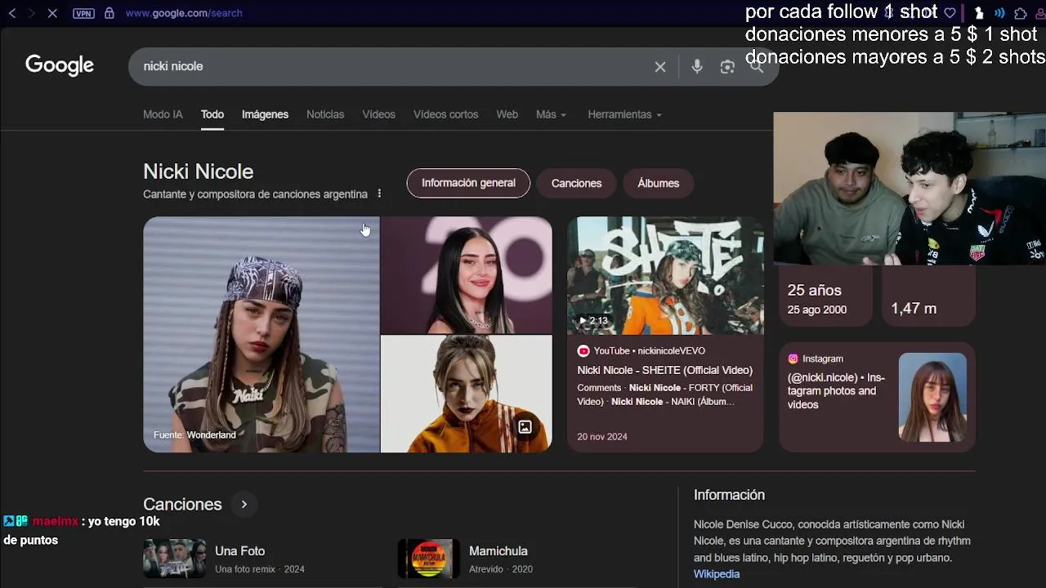Viewport: 1046px width, 588px height.
Task: Open the Wikipedia link under Información
Action: (x=717, y=574)
